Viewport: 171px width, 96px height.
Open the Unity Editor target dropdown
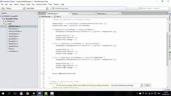tap(37, 8)
